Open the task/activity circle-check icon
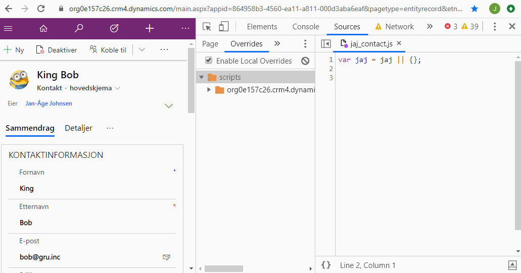This screenshot has width=521, height=273. (x=114, y=29)
